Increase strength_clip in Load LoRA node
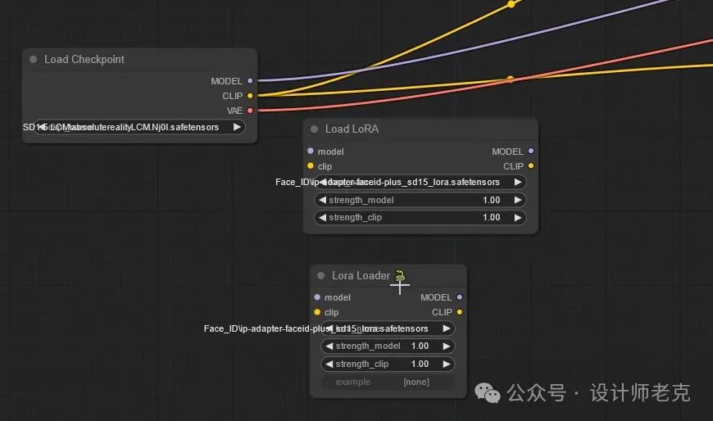This screenshot has width=713, height=421. tap(517, 217)
